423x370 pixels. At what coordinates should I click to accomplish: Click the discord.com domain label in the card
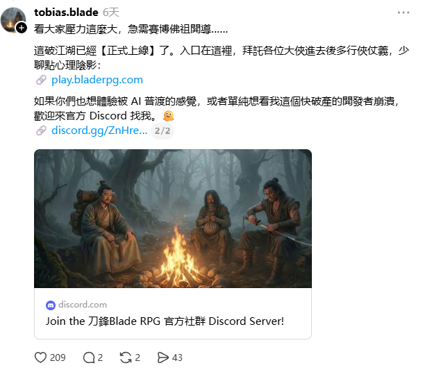(83, 305)
